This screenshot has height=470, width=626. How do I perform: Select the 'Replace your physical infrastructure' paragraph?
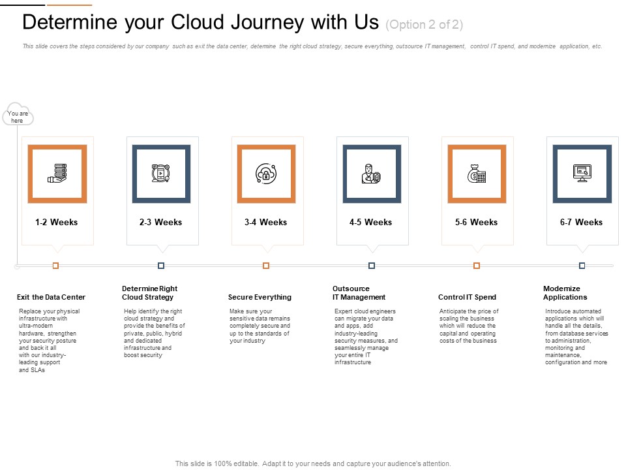(x=49, y=341)
